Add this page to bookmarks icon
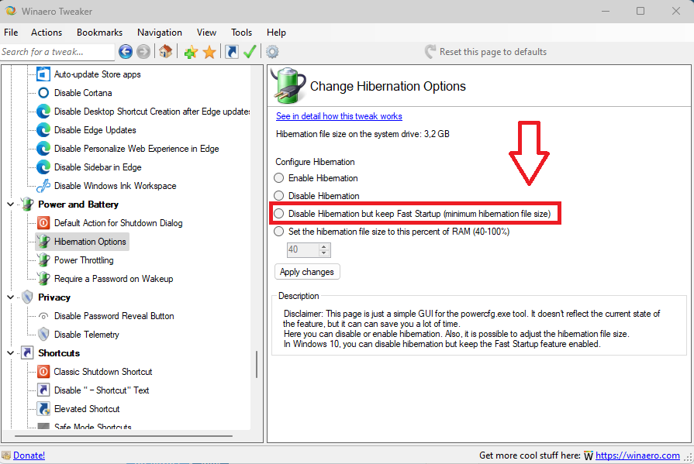Viewport: 694px width, 464px height. click(191, 52)
